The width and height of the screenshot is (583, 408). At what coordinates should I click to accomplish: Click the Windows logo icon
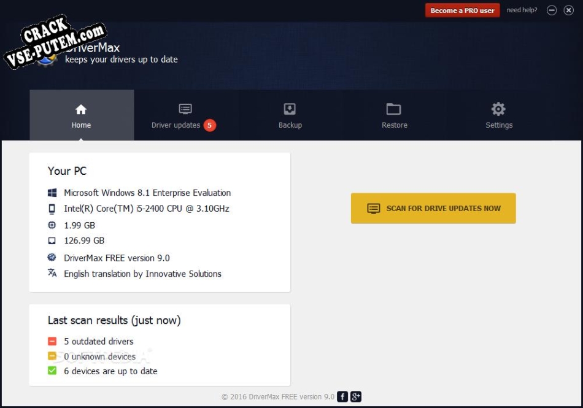[x=52, y=193]
